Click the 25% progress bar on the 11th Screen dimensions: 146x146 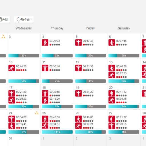pyautogui.click(x=57, y=81)
